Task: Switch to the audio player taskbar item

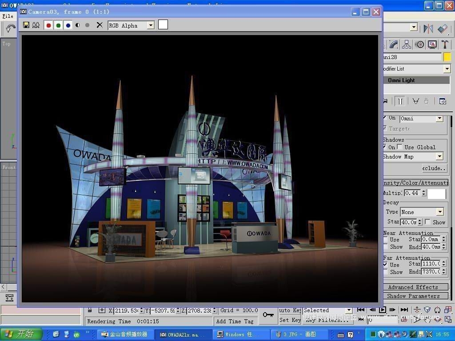Action: [x=126, y=335]
